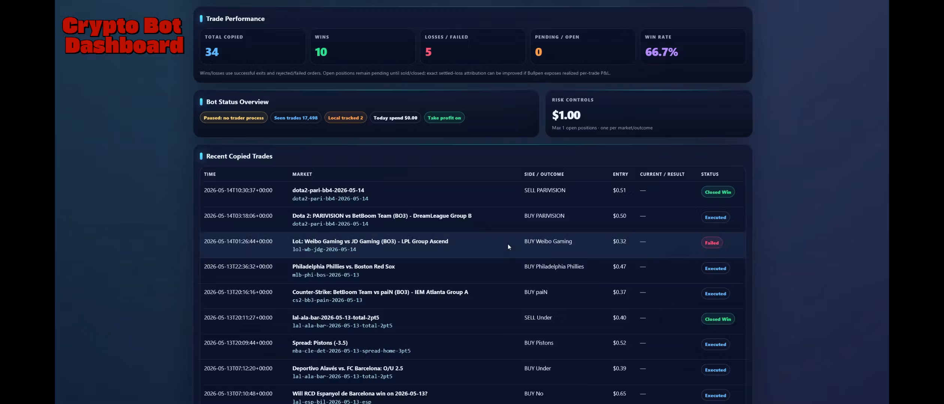Screen dimensions: 944x404
Task: Click entry price $0.51
Action: click(x=619, y=190)
